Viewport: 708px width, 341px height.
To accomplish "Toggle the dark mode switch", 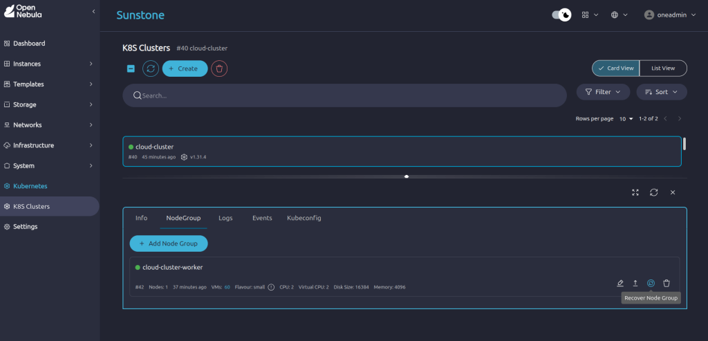I will click(x=561, y=15).
